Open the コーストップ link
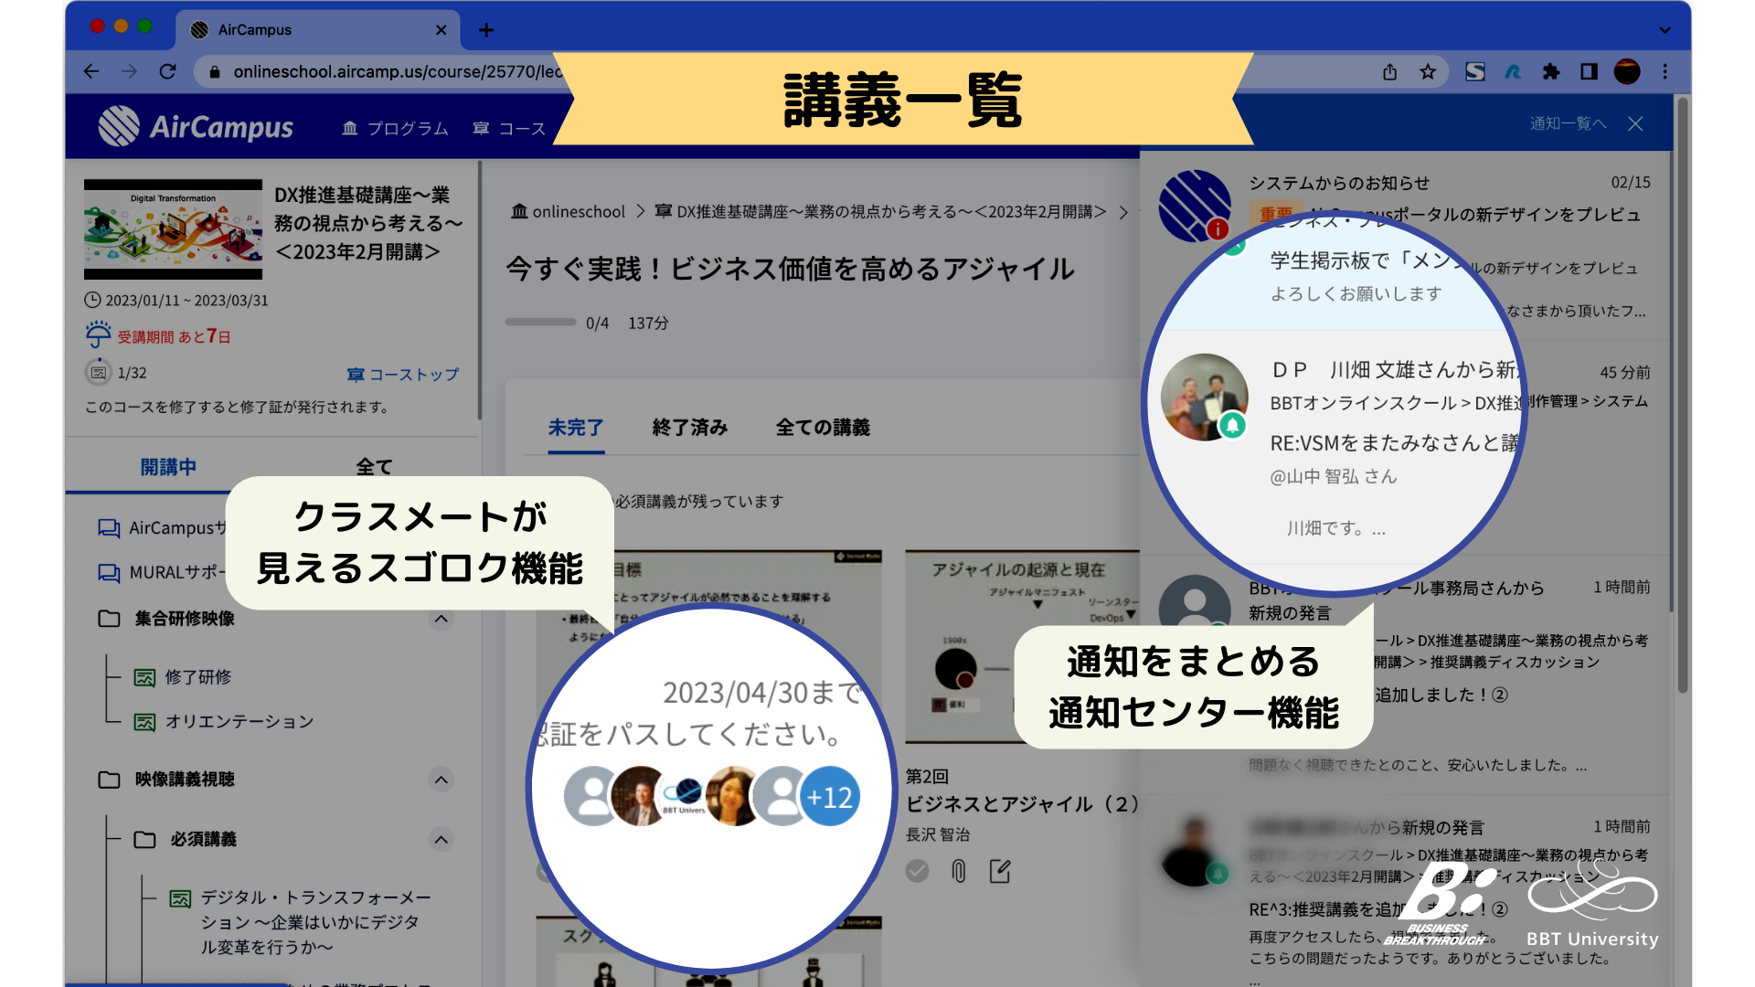The image size is (1755, 987). (403, 374)
